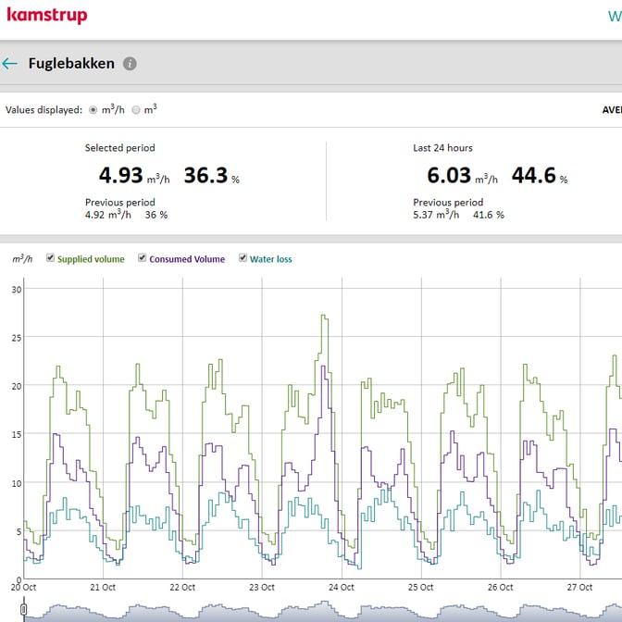Click the Consumed Volume legend label
The height and width of the screenshot is (622, 622).
click(x=187, y=259)
